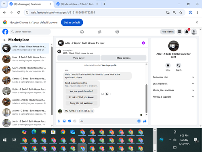Mute the Allie conversation
Viewport: 202px width, 152px height.
click(168, 65)
